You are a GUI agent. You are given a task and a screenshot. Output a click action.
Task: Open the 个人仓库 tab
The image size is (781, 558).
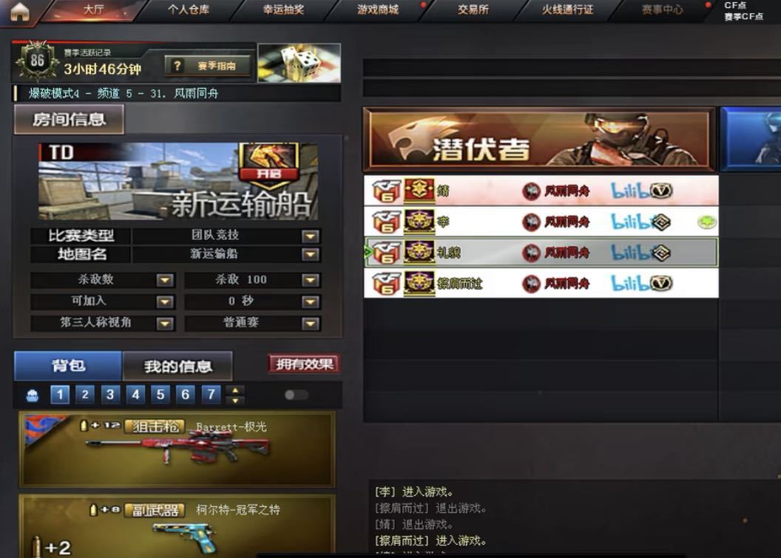[189, 10]
